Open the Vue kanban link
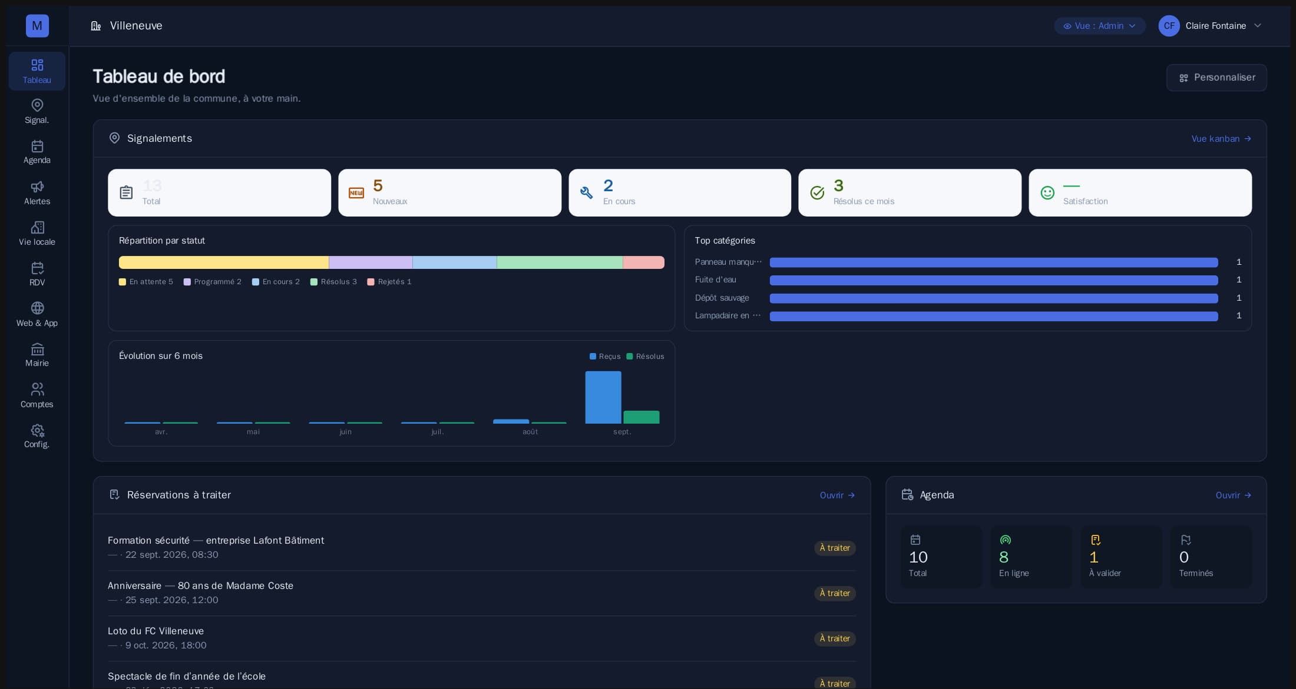This screenshot has width=1296, height=689. tap(1221, 139)
